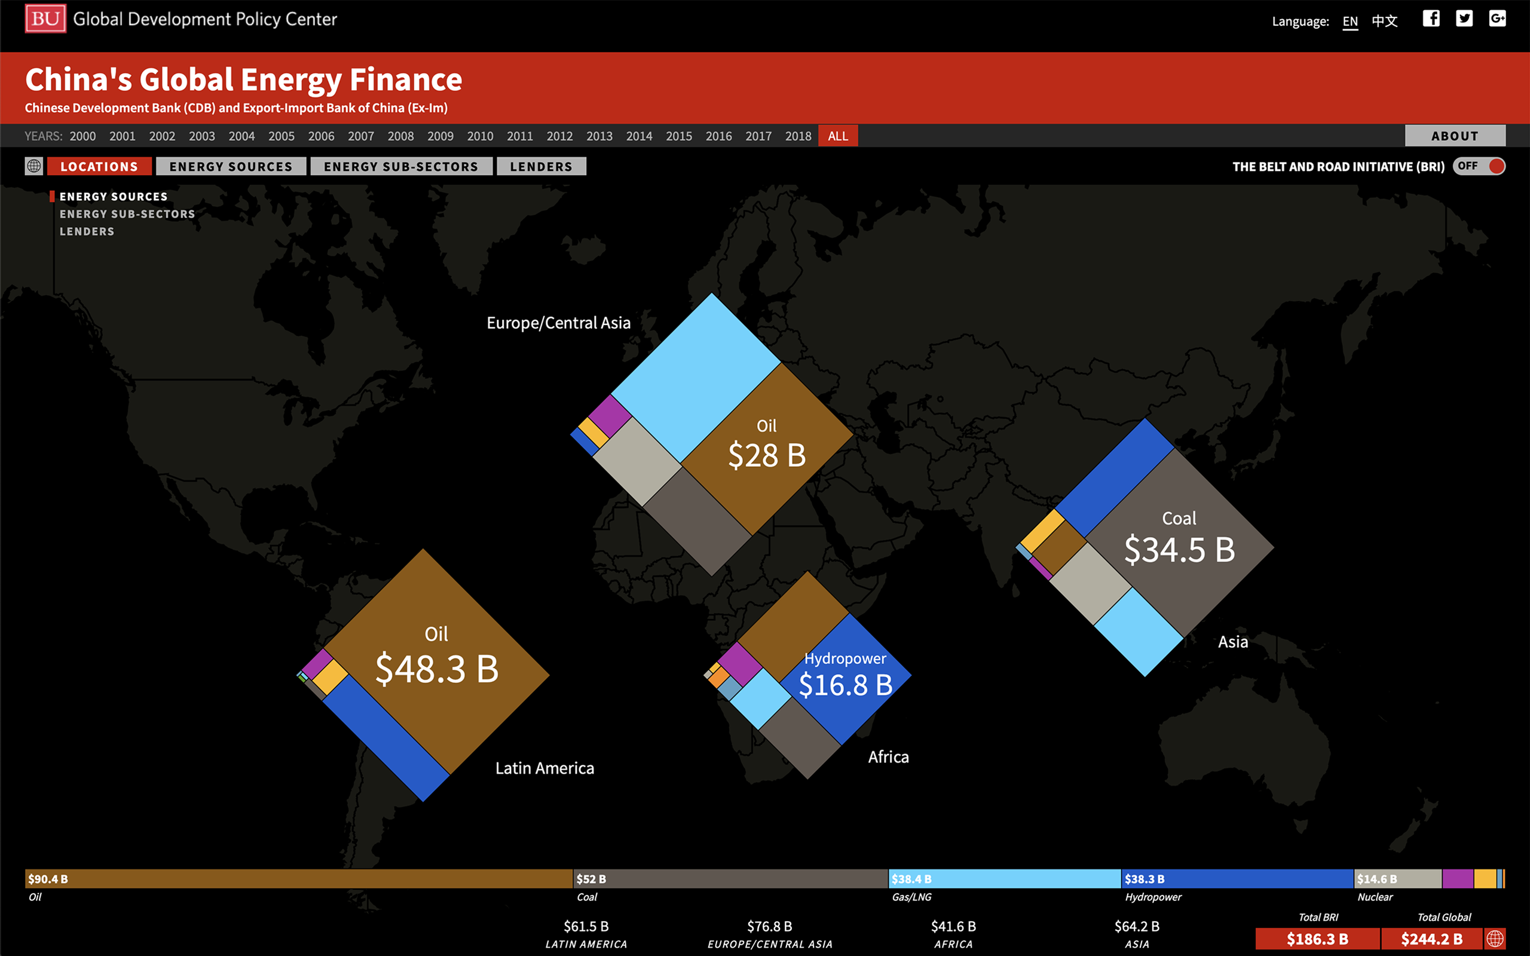1530x956 pixels.
Task: Open the ABOUT page
Action: pyautogui.click(x=1455, y=136)
